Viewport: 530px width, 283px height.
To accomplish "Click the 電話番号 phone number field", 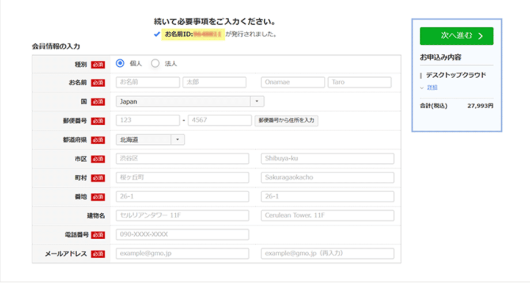I will coord(182,234).
